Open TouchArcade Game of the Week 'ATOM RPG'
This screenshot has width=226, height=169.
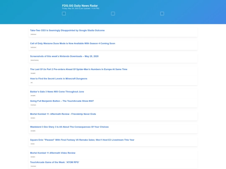click(x=54, y=162)
